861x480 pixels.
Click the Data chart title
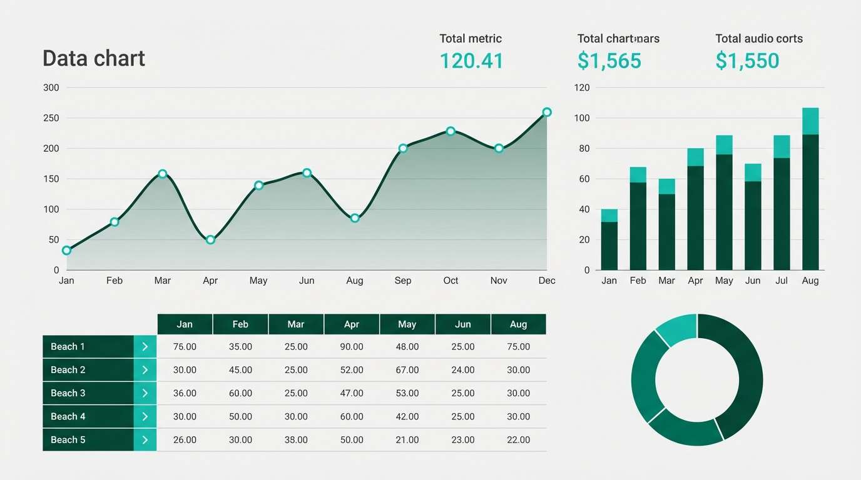(93, 57)
